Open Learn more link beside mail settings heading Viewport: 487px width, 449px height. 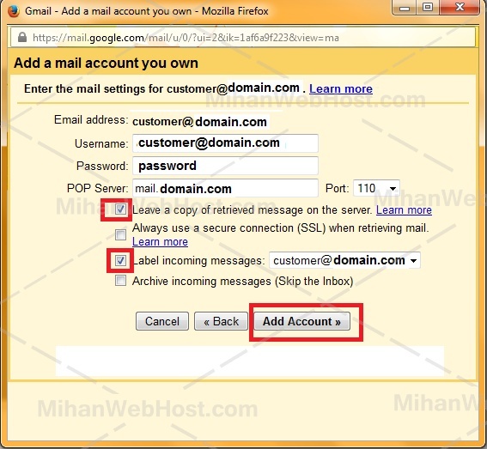(341, 88)
